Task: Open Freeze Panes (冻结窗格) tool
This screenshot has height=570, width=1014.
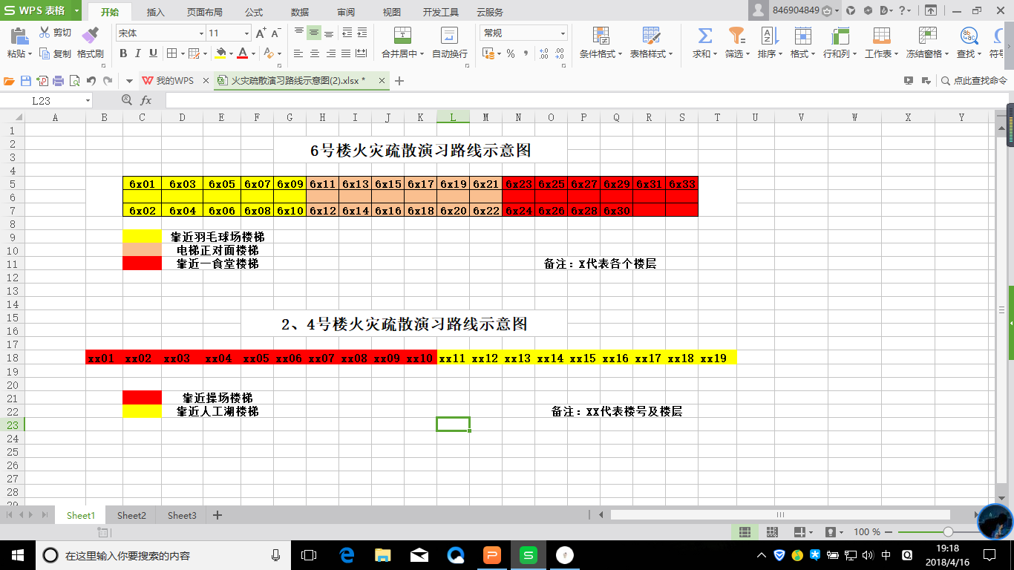Action: tap(927, 36)
